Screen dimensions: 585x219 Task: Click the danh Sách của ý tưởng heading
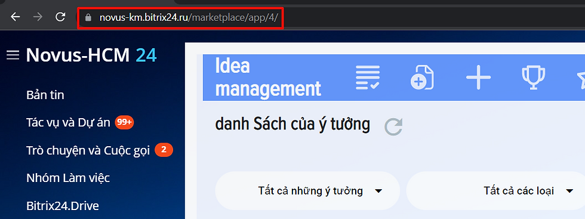point(292,124)
